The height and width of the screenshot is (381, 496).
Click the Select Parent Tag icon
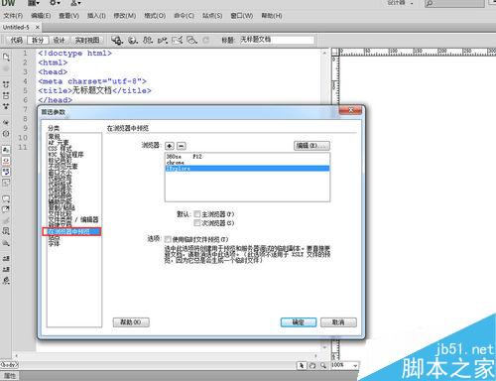[x=6, y=122]
